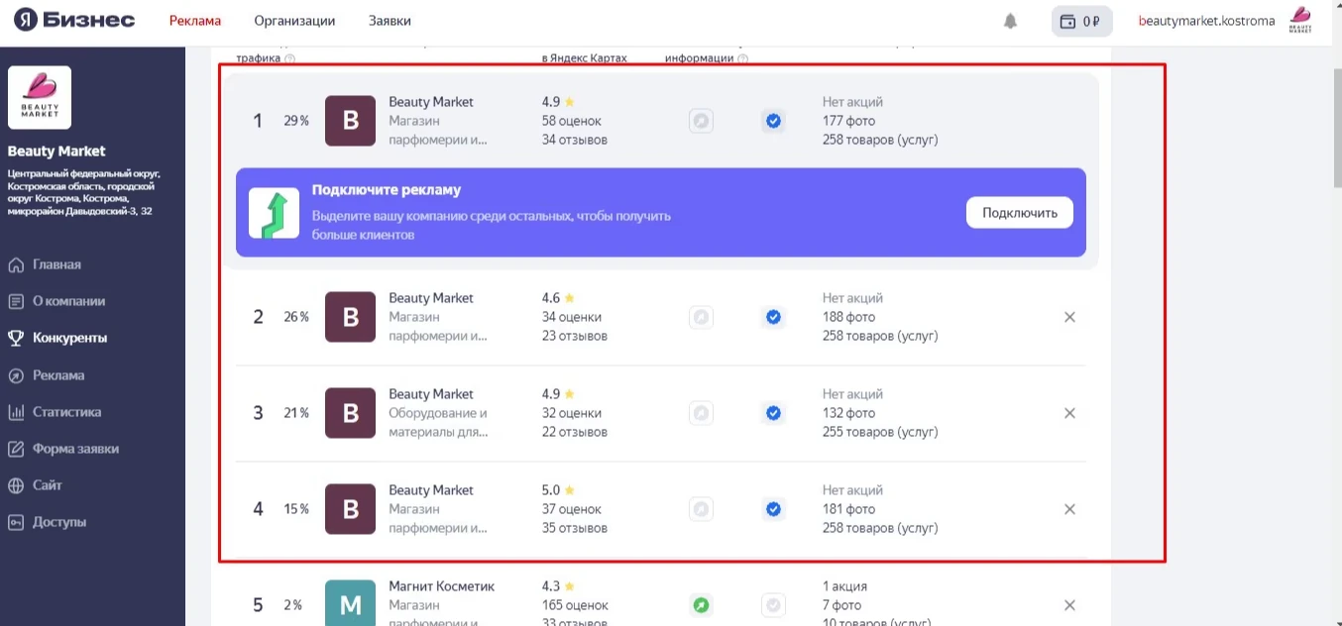Viewport: 1342px width, 626px height.
Task: Click the green arrow ad banner icon
Action: (x=274, y=213)
